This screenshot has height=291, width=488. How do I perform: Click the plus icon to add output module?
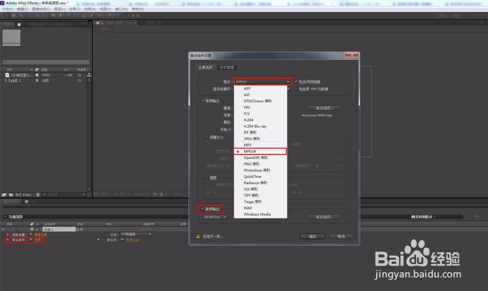tap(99, 239)
